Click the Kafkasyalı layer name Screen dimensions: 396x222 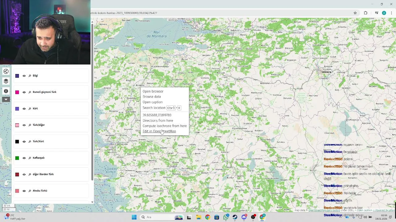click(39, 158)
